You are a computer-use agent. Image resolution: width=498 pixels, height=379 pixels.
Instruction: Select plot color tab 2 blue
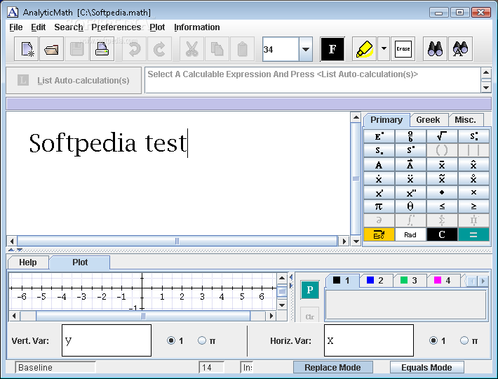point(375,281)
